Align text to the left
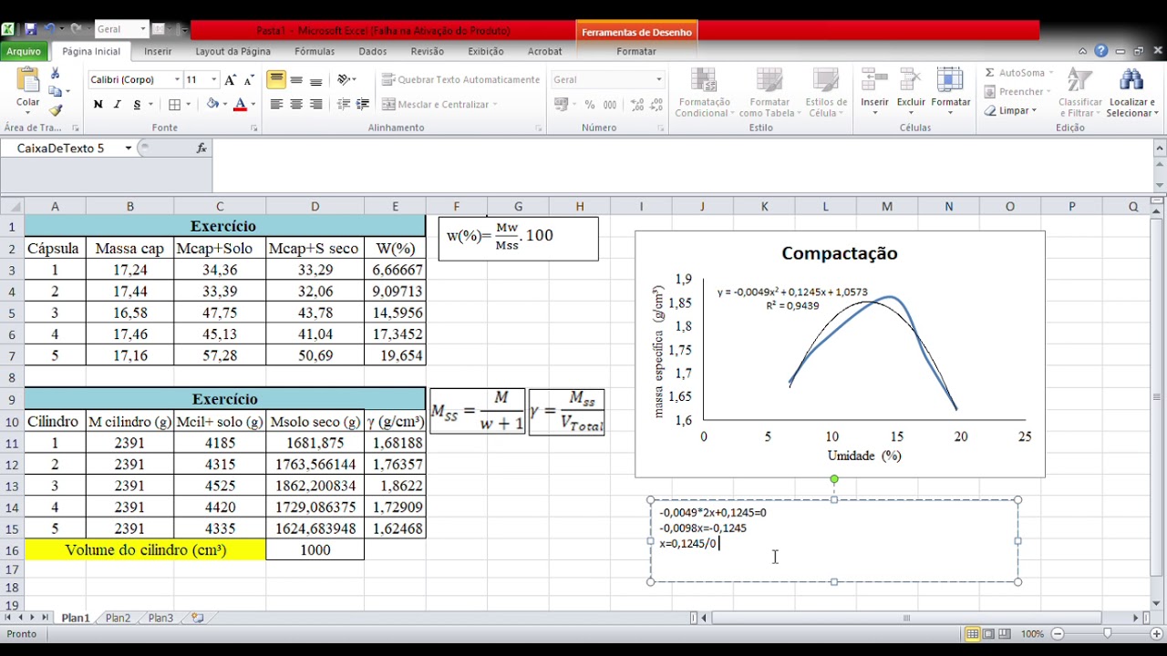 click(x=276, y=105)
